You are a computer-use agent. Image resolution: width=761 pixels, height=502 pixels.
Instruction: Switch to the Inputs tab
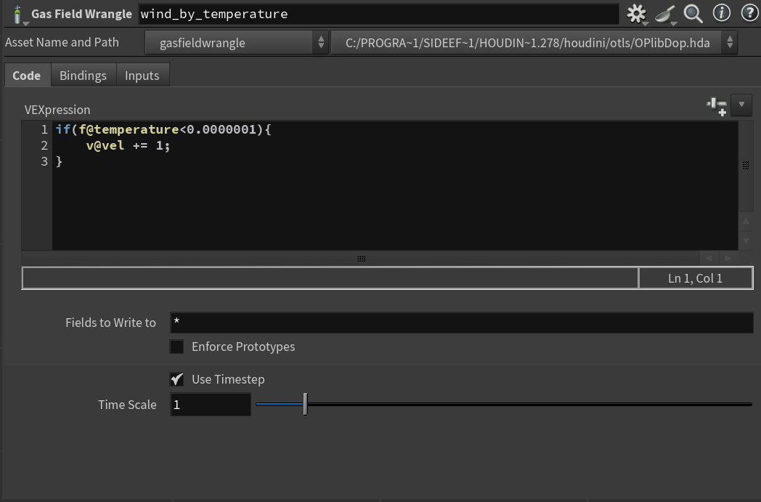[142, 76]
